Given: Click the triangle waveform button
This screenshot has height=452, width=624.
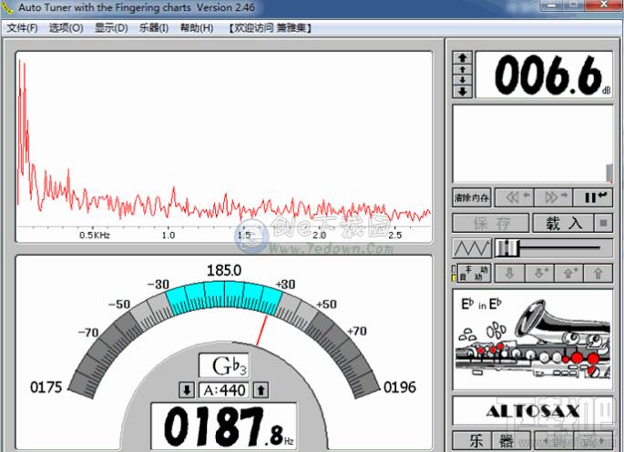Looking at the screenshot, I should [x=472, y=248].
